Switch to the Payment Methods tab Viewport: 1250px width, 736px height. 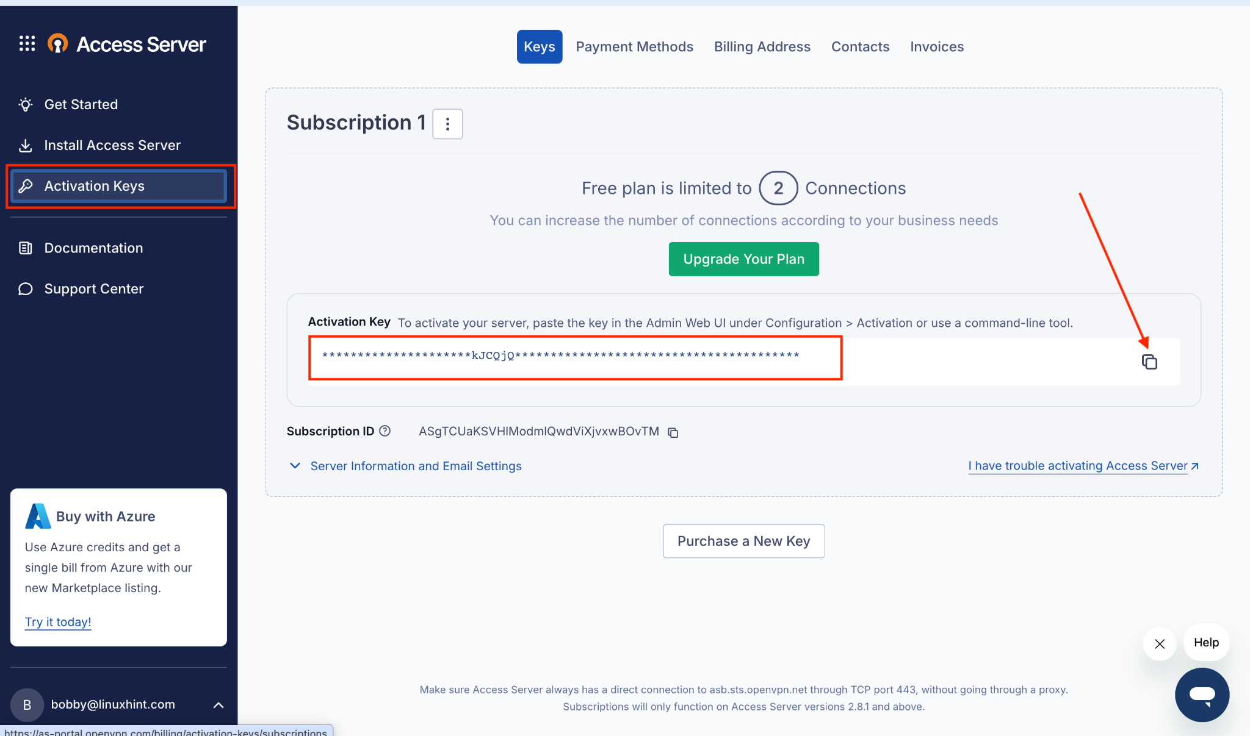pyautogui.click(x=634, y=47)
